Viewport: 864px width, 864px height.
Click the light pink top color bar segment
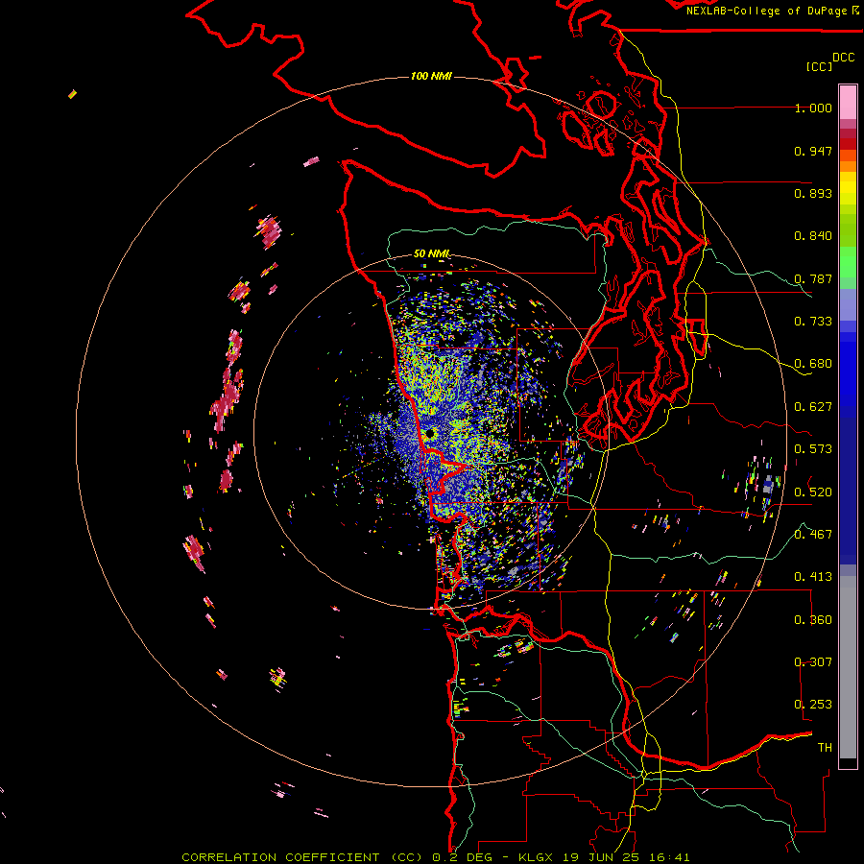(848, 102)
